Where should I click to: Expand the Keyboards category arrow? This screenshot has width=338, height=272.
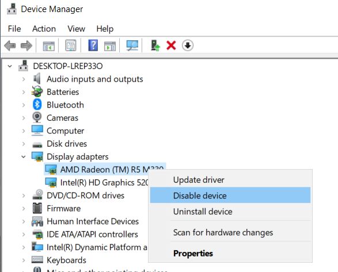point(24,260)
